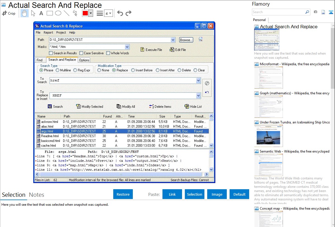This screenshot has height=227, width=335.
Task: Switch to the Options tab
Action: (x=84, y=60)
